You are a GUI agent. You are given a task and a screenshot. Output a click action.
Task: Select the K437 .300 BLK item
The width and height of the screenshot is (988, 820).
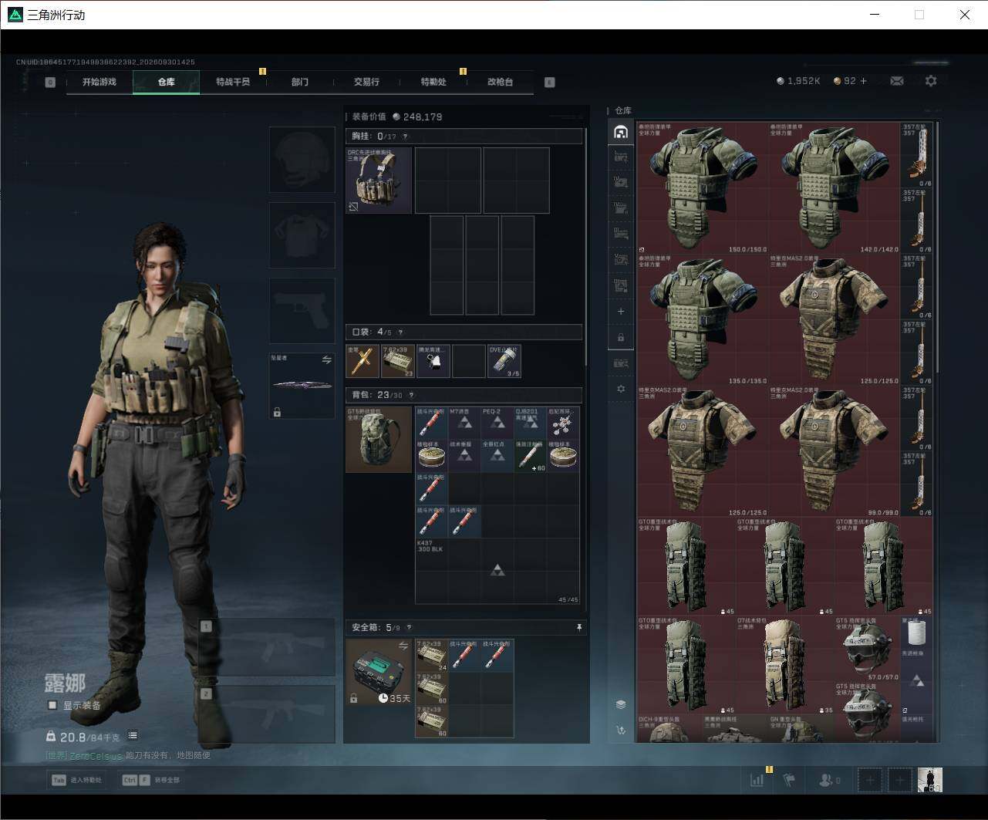(497, 572)
